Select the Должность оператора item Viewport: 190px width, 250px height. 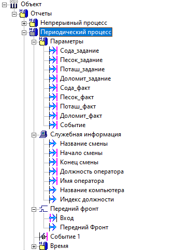(x=92, y=171)
